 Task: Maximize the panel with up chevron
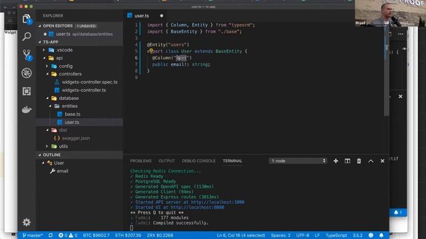pyautogui.click(x=371, y=161)
